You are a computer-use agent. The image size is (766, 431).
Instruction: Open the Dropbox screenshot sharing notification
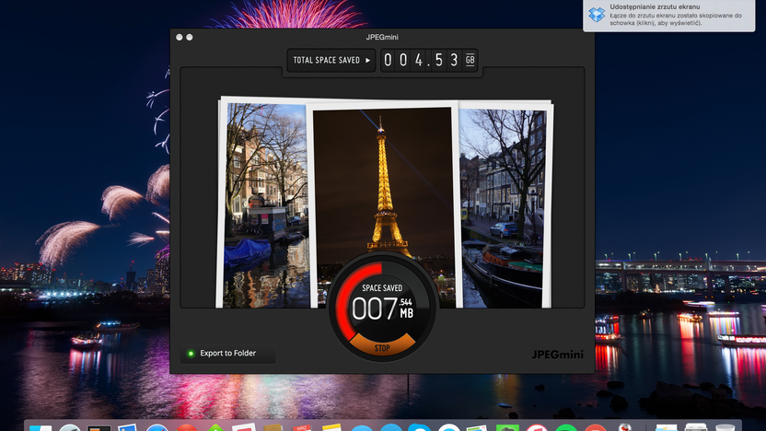[668, 16]
